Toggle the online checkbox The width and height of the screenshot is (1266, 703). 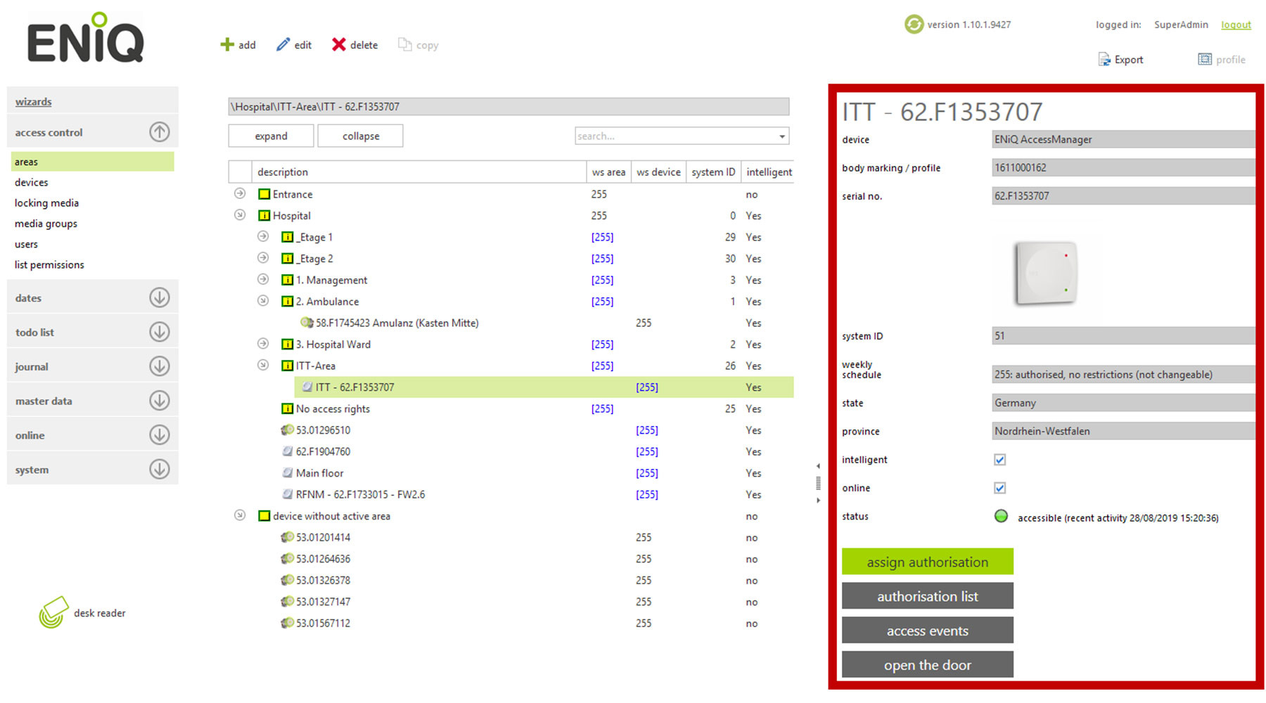(999, 488)
